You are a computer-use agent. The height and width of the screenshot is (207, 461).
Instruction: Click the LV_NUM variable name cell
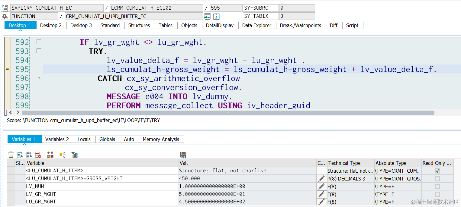tap(102, 187)
